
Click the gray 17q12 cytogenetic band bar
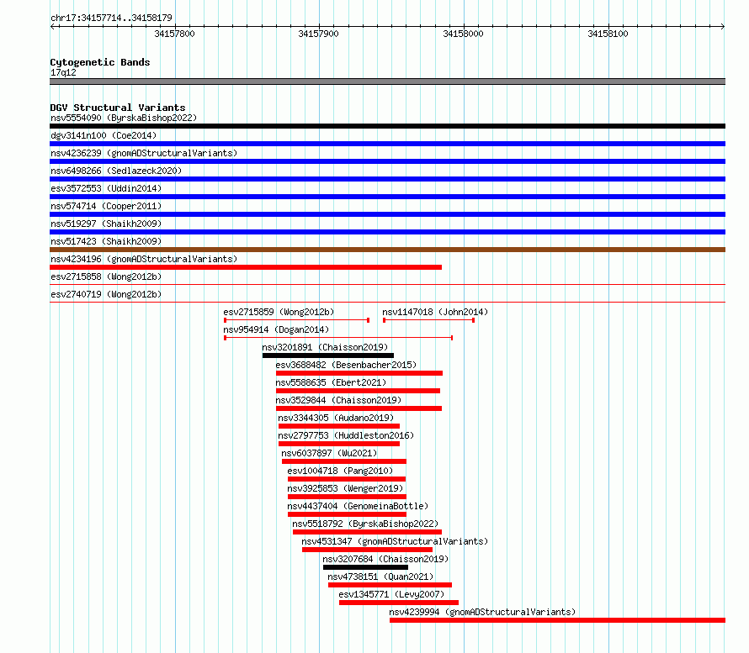(387, 82)
